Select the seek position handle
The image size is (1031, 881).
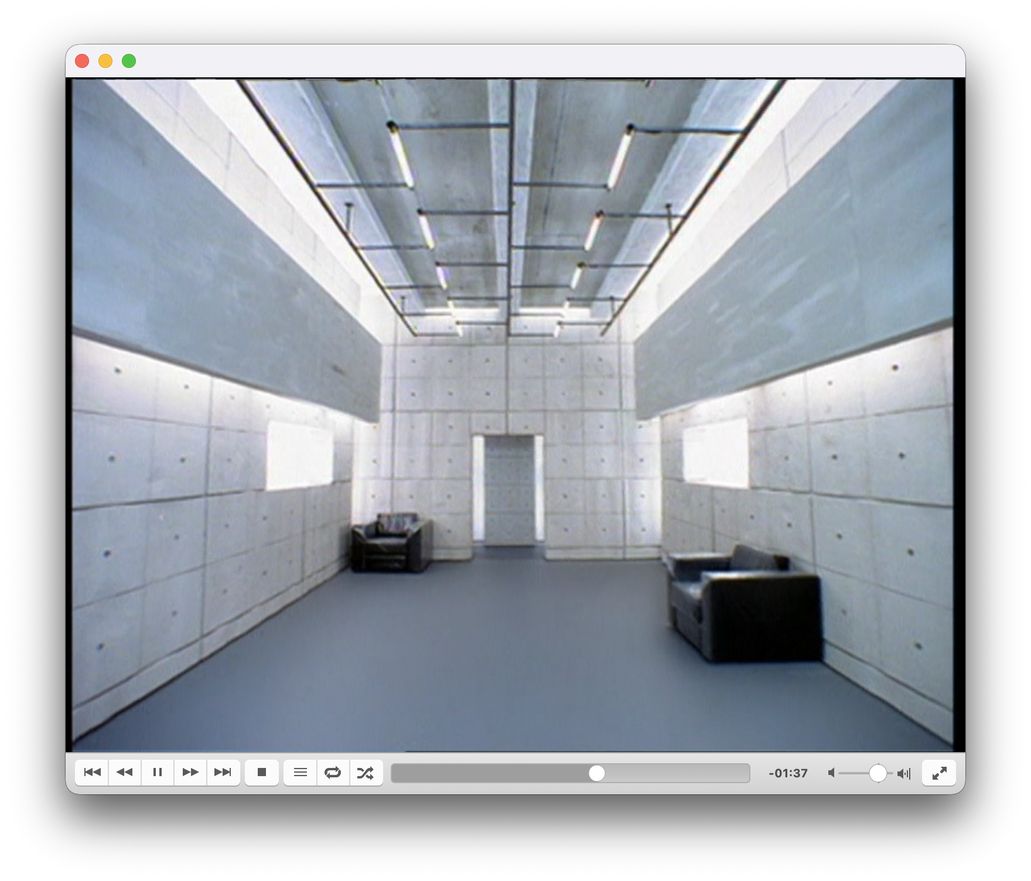[x=598, y=773]
